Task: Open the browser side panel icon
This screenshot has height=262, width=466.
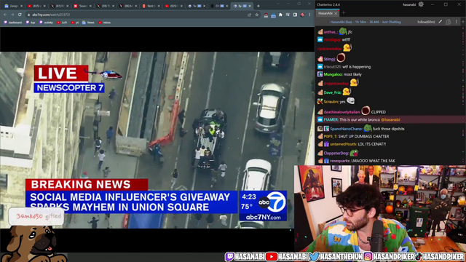Action: 295,15
